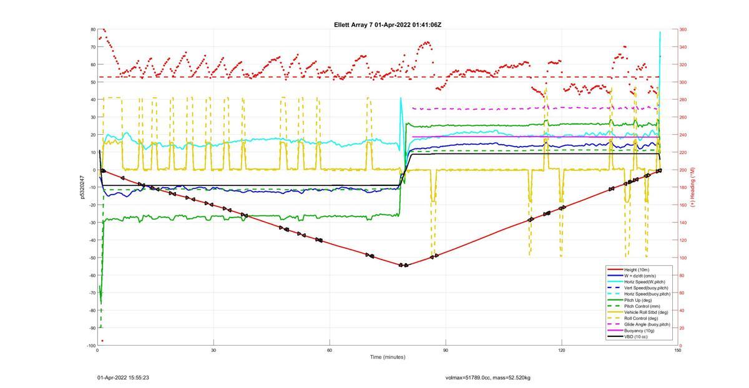Click the "Vehicle Roll Stbd (deg)" legend entry
749x388 pixels.
(x=645, y=312)
